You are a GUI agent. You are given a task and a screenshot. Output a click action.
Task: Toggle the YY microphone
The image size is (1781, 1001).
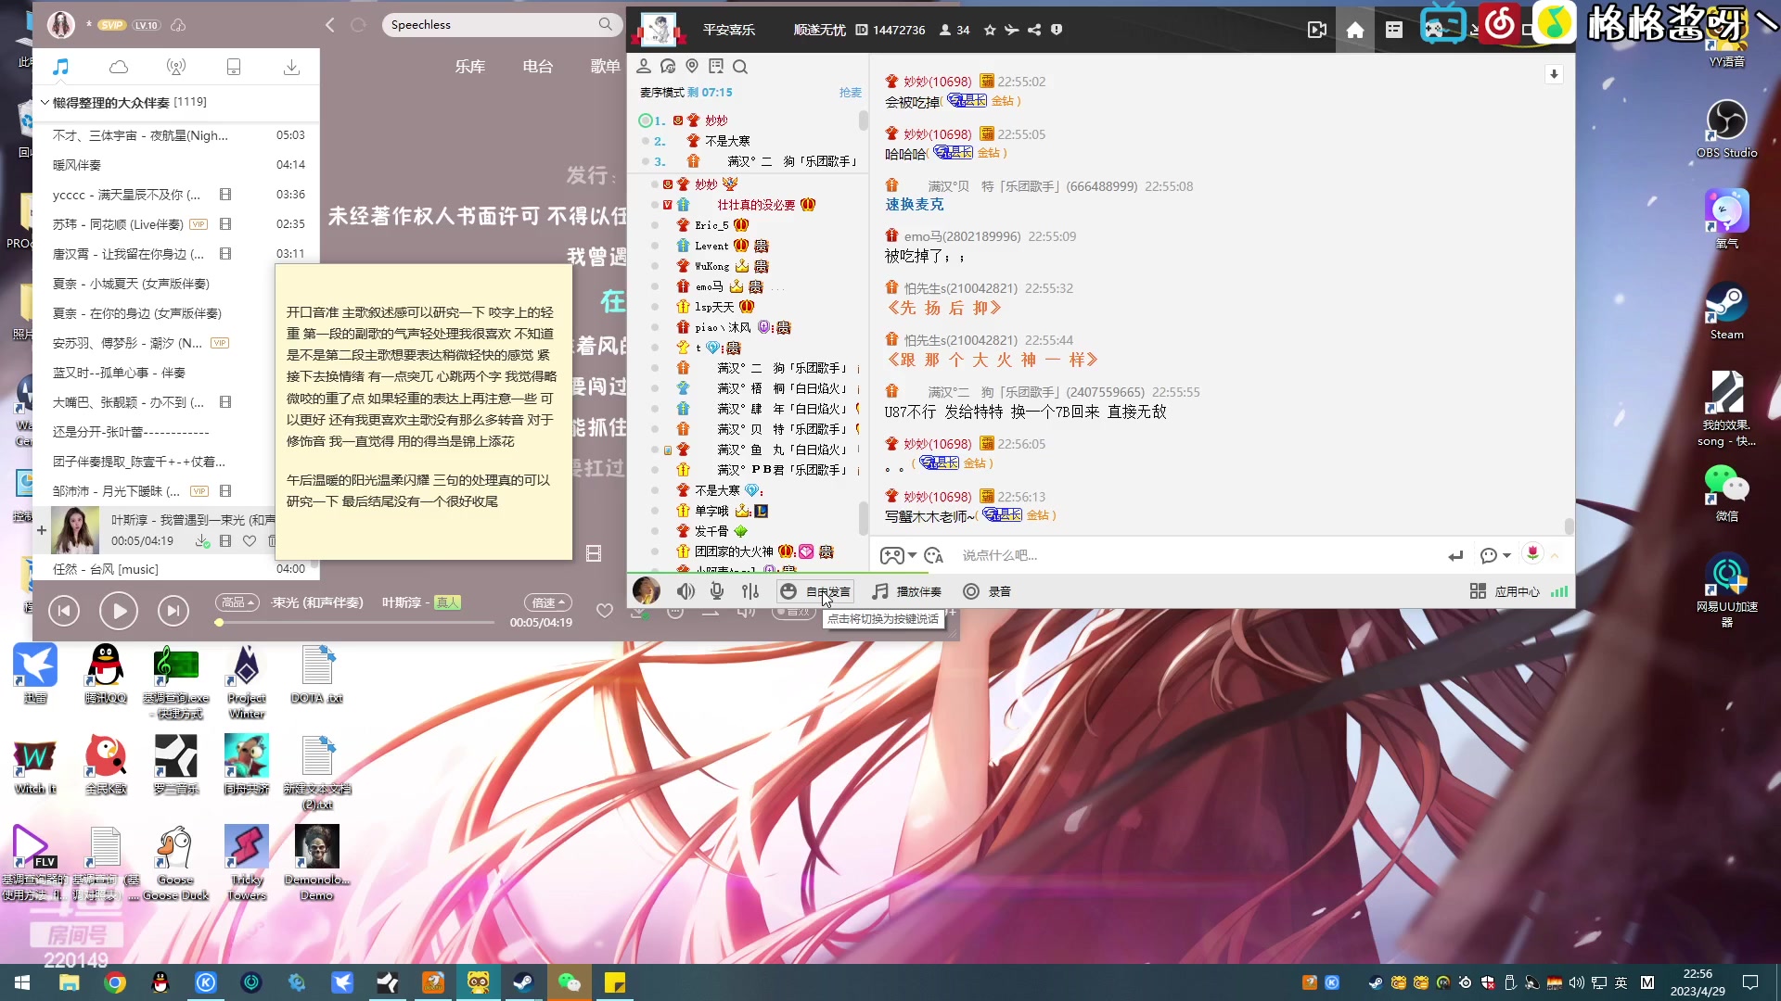click(x=717, y=591)
